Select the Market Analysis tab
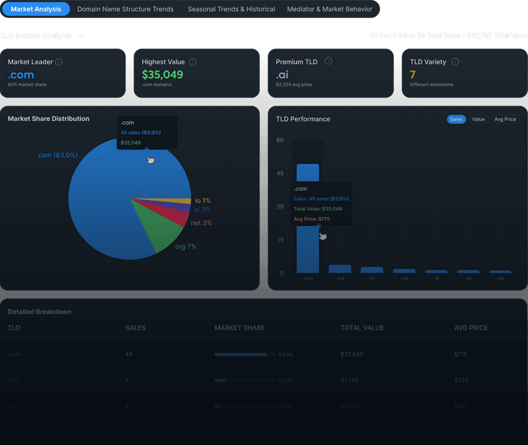Viewport: 528px width, 445px height. coord(36,9)
